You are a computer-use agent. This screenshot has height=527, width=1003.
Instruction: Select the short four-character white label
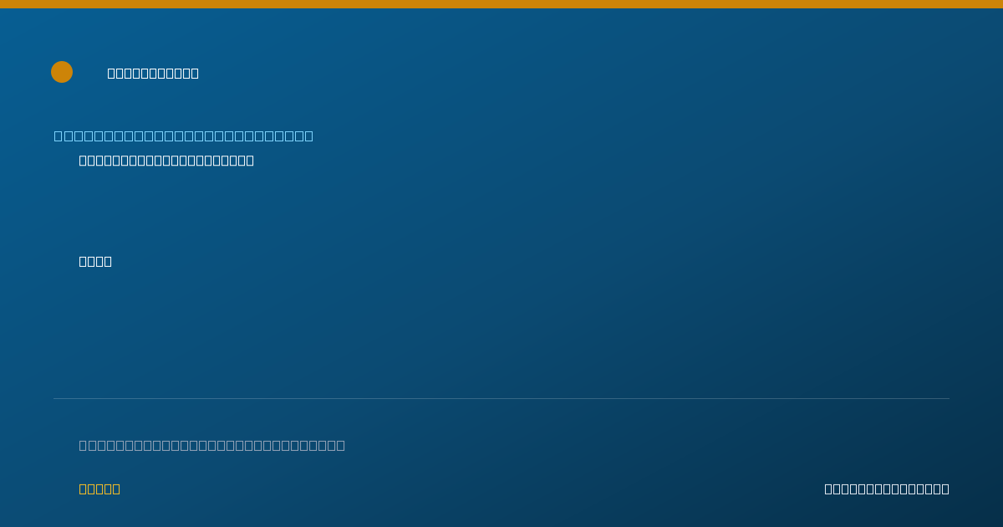point(95,261)
